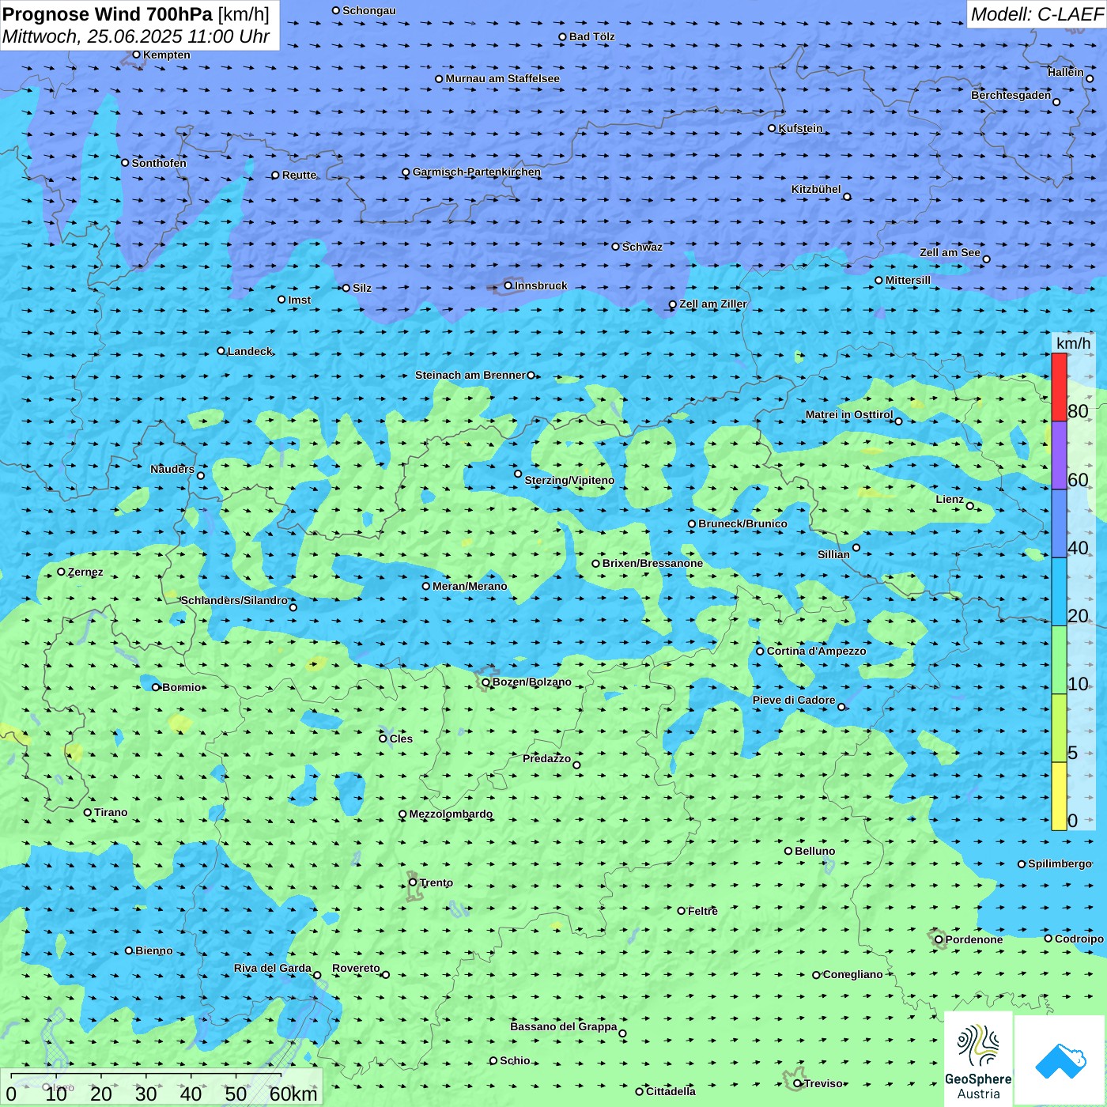This screenshot has height=1107, width=1107.
Task: Click the purple 60-80 legend segment
Action: 1059,455
